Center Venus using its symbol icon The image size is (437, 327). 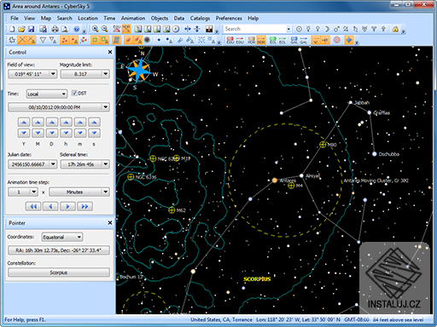(318, 29)
